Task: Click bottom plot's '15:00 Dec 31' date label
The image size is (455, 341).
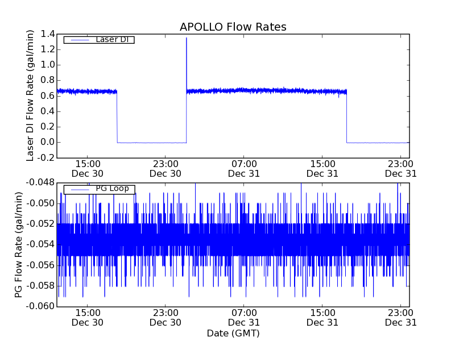Action: 322,318
